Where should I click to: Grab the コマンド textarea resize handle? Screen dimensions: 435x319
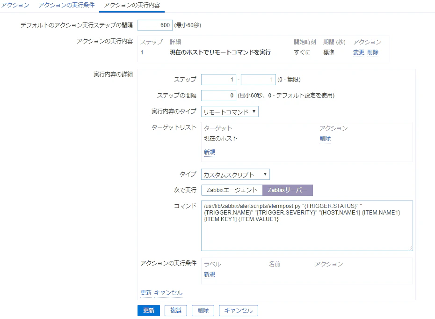point(410,248)
